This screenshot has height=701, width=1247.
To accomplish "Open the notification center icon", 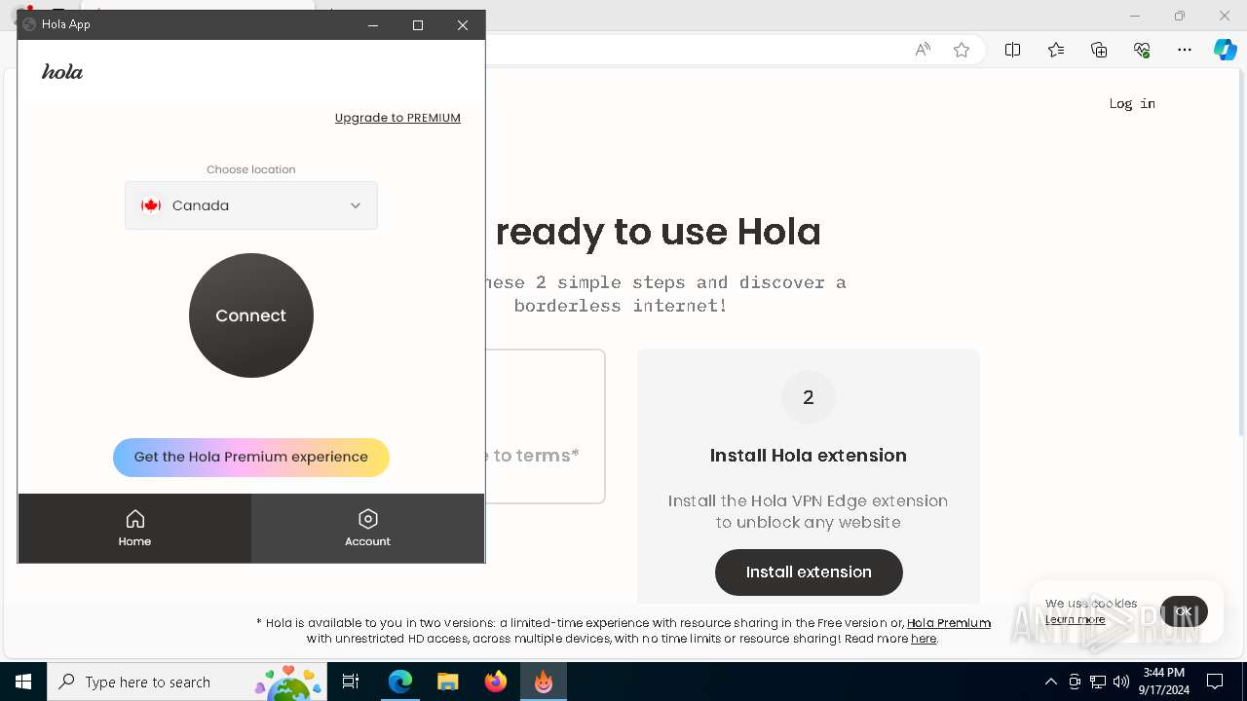I will [x=1215, y=682].
